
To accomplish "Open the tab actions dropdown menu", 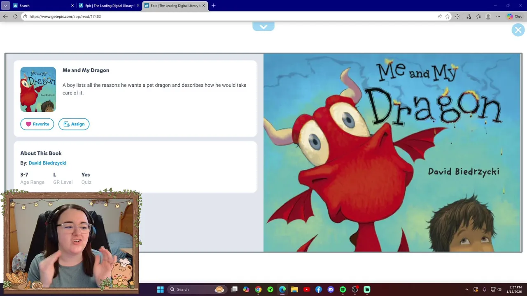I will coord(5,6).
